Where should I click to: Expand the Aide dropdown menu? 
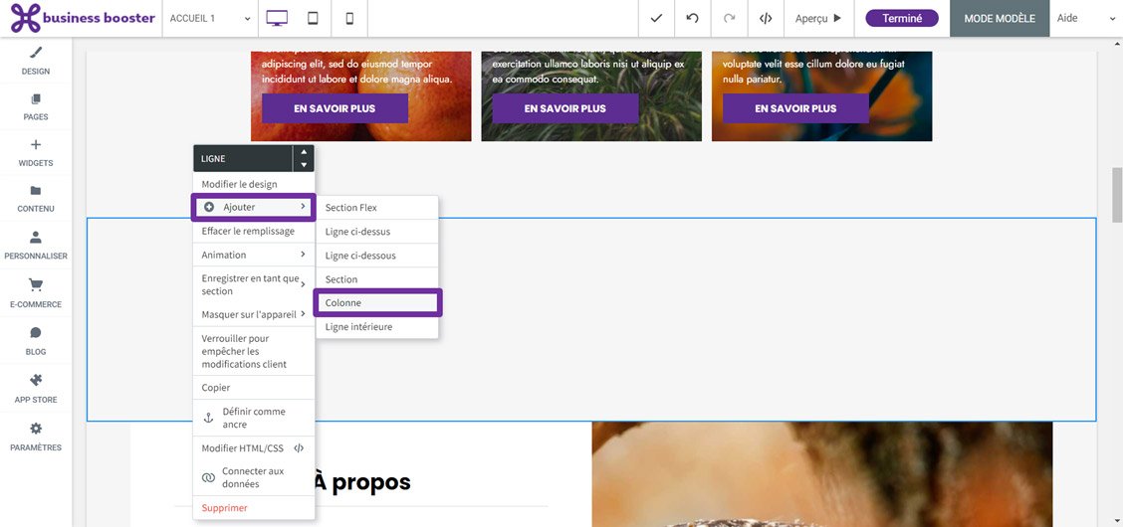click(1085, 18)
